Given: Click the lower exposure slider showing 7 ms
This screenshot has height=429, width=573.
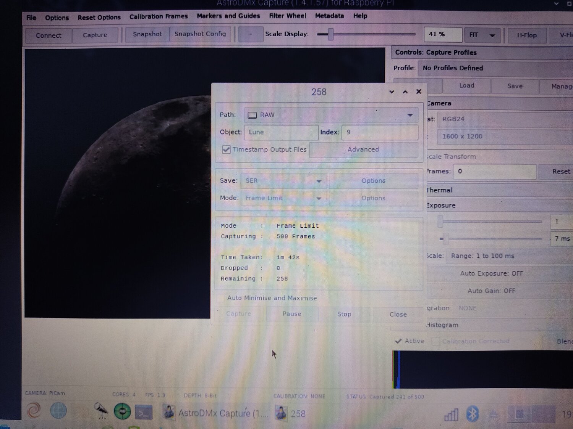Looking at the screenshot, I should click(490, 239).
